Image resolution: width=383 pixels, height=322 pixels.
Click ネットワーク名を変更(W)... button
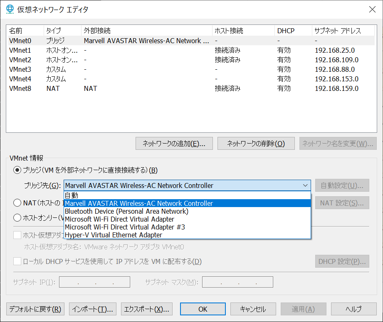[x=338, y=143]
